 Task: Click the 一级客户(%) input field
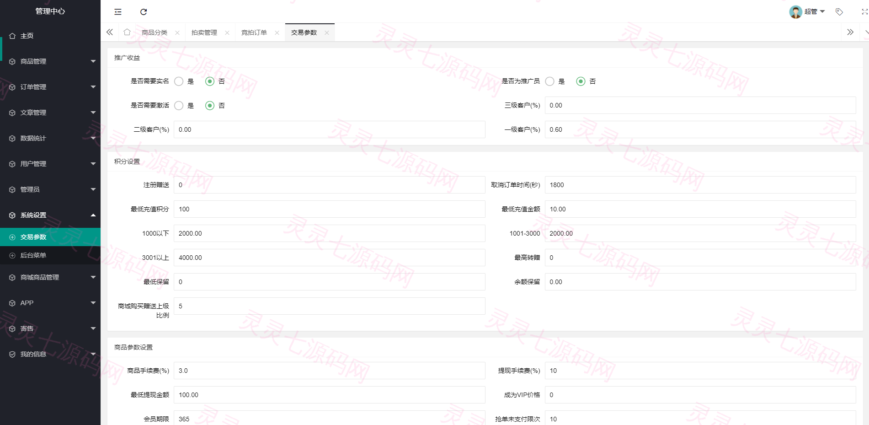[x=700, y=129]
